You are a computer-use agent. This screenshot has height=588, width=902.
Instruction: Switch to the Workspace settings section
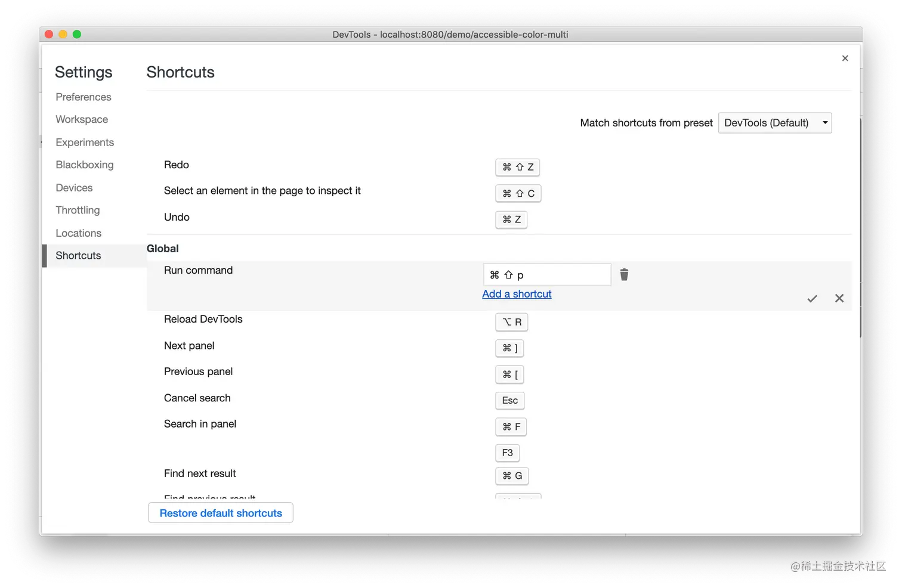(x=82, y=119)
